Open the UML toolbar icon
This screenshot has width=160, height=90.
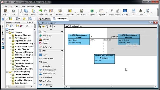pos(51,11)
